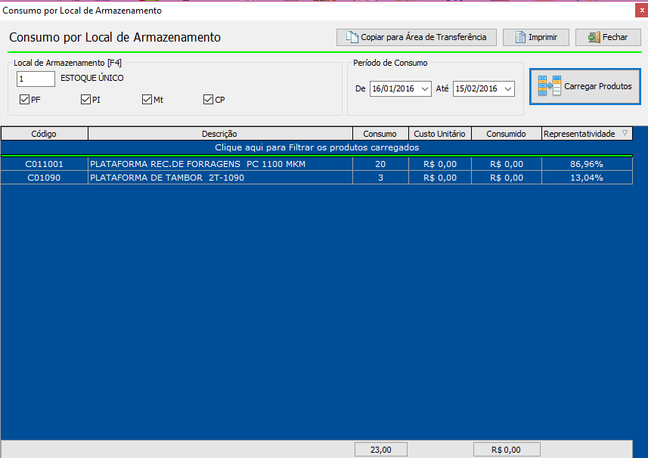This screenshot has height=458, width=648.
Task: Open the De start date dropdown
Action: 423,89
